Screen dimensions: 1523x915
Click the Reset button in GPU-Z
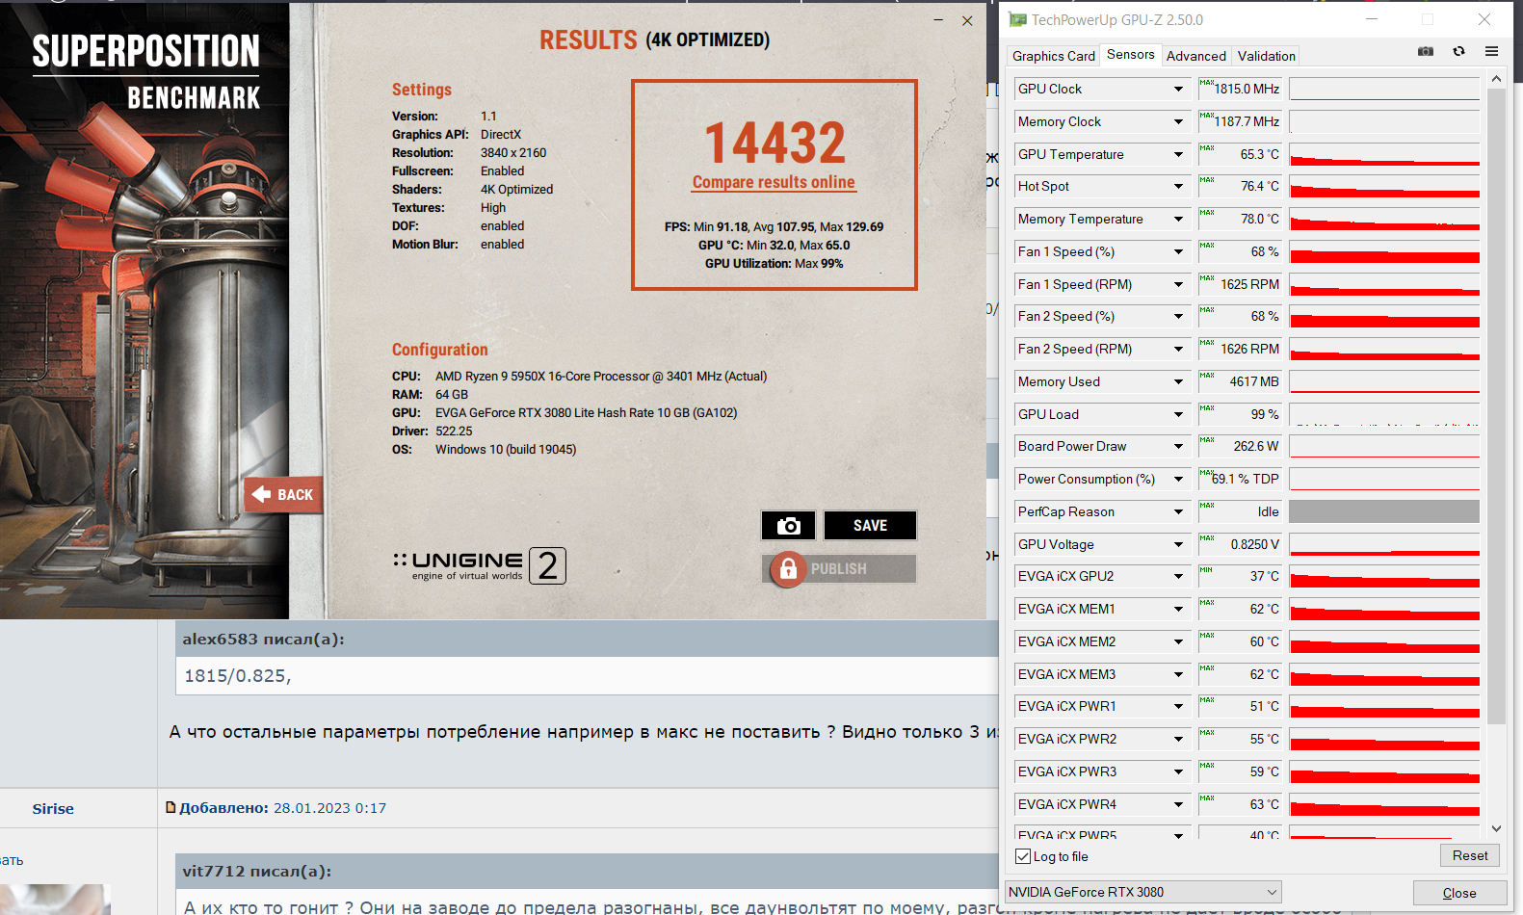pos(1470,855)
